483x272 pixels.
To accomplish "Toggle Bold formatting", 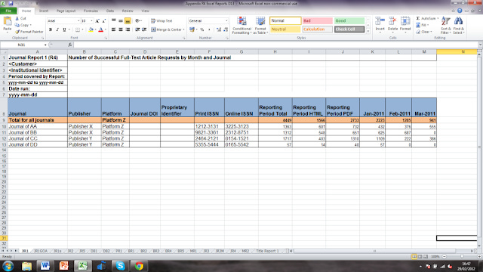I will pyautogui.click(x=51, y=29).
